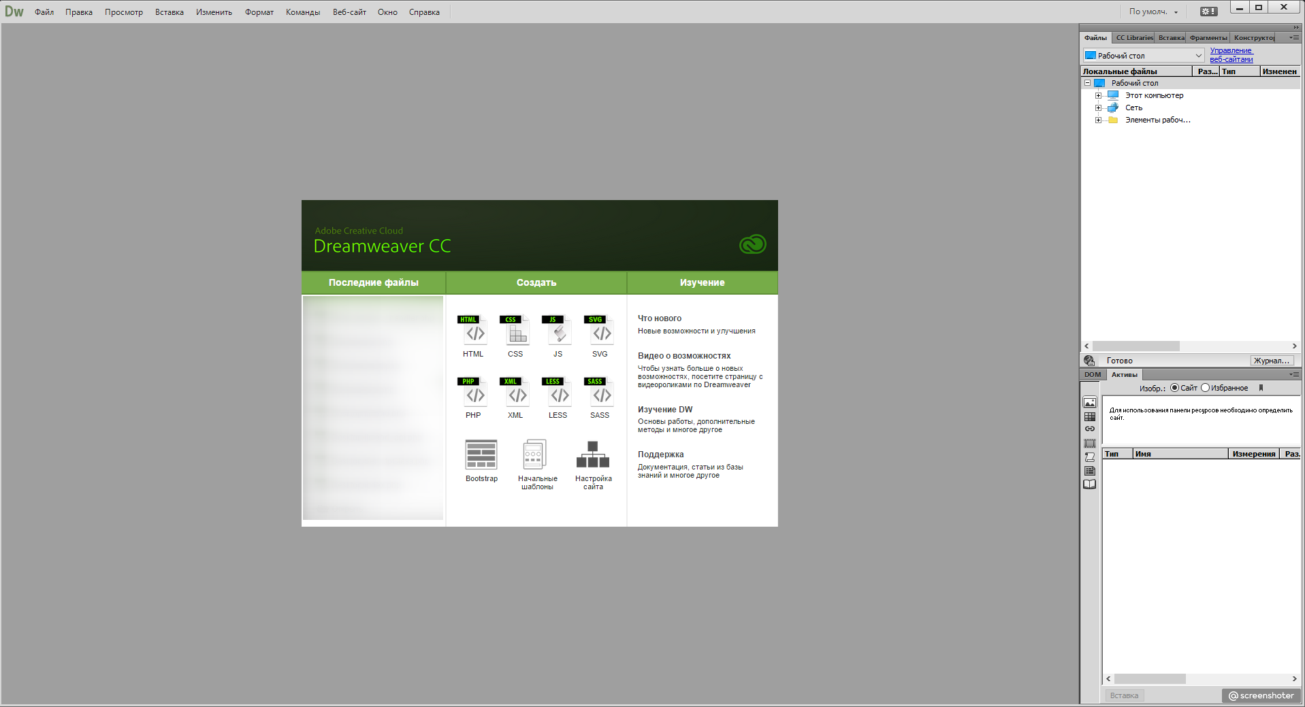The height and width of the screenshot is (707, 1305).
Task: Create a new HTML document icon
Action: point(473,330)
